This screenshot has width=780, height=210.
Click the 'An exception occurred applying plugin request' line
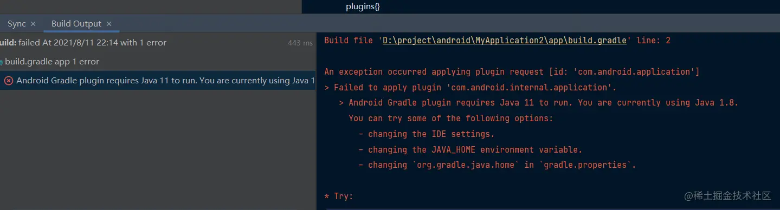coord(512,72)
